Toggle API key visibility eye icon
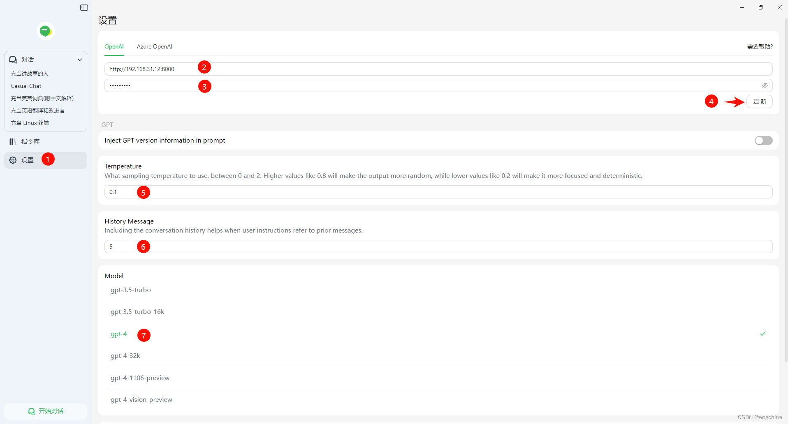The height and width of the screenshot is (424, 788). 765,85
